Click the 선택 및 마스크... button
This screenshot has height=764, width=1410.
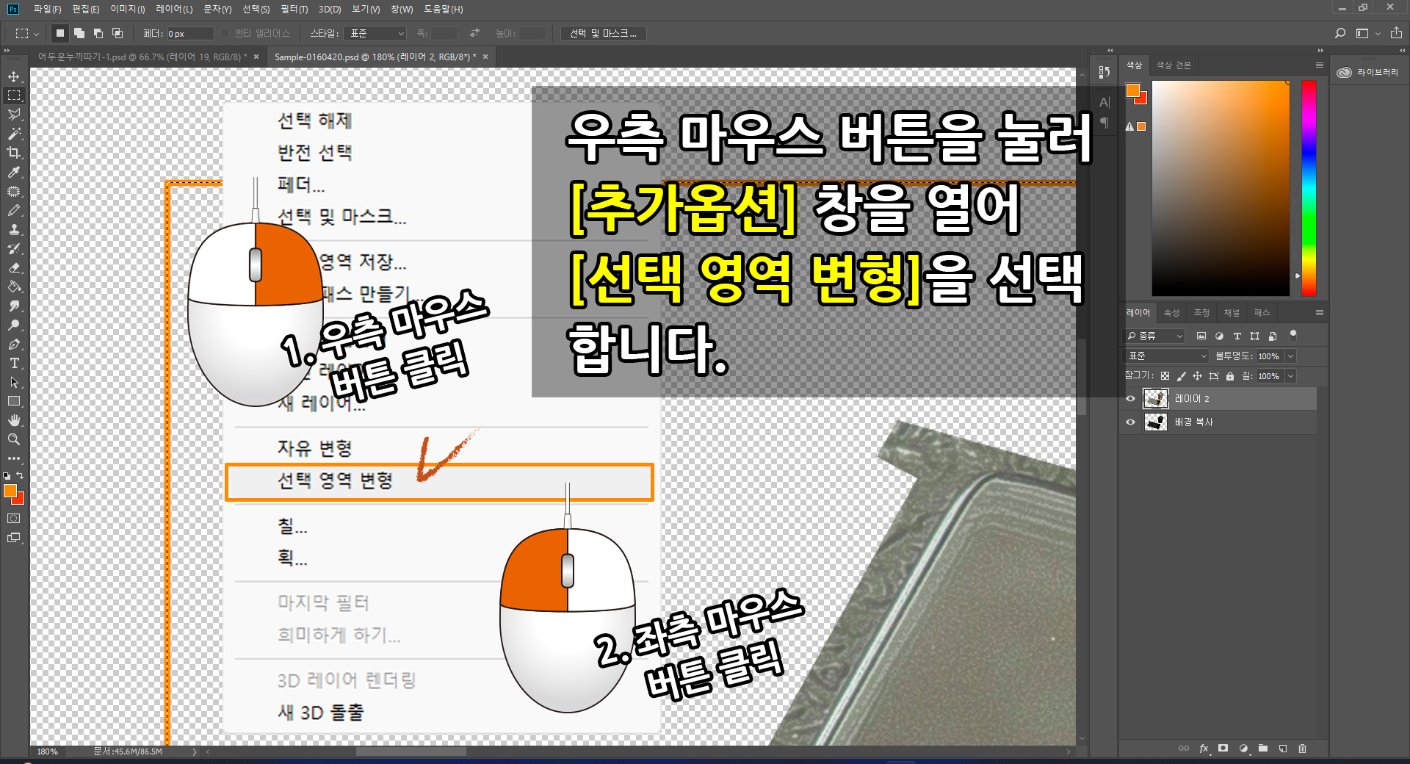604,33
